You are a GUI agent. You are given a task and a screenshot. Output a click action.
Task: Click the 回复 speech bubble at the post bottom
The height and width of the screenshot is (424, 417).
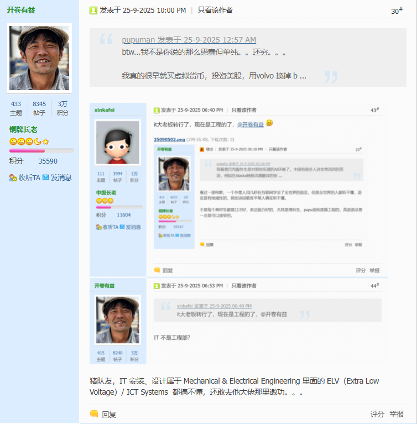click(94, 414)
